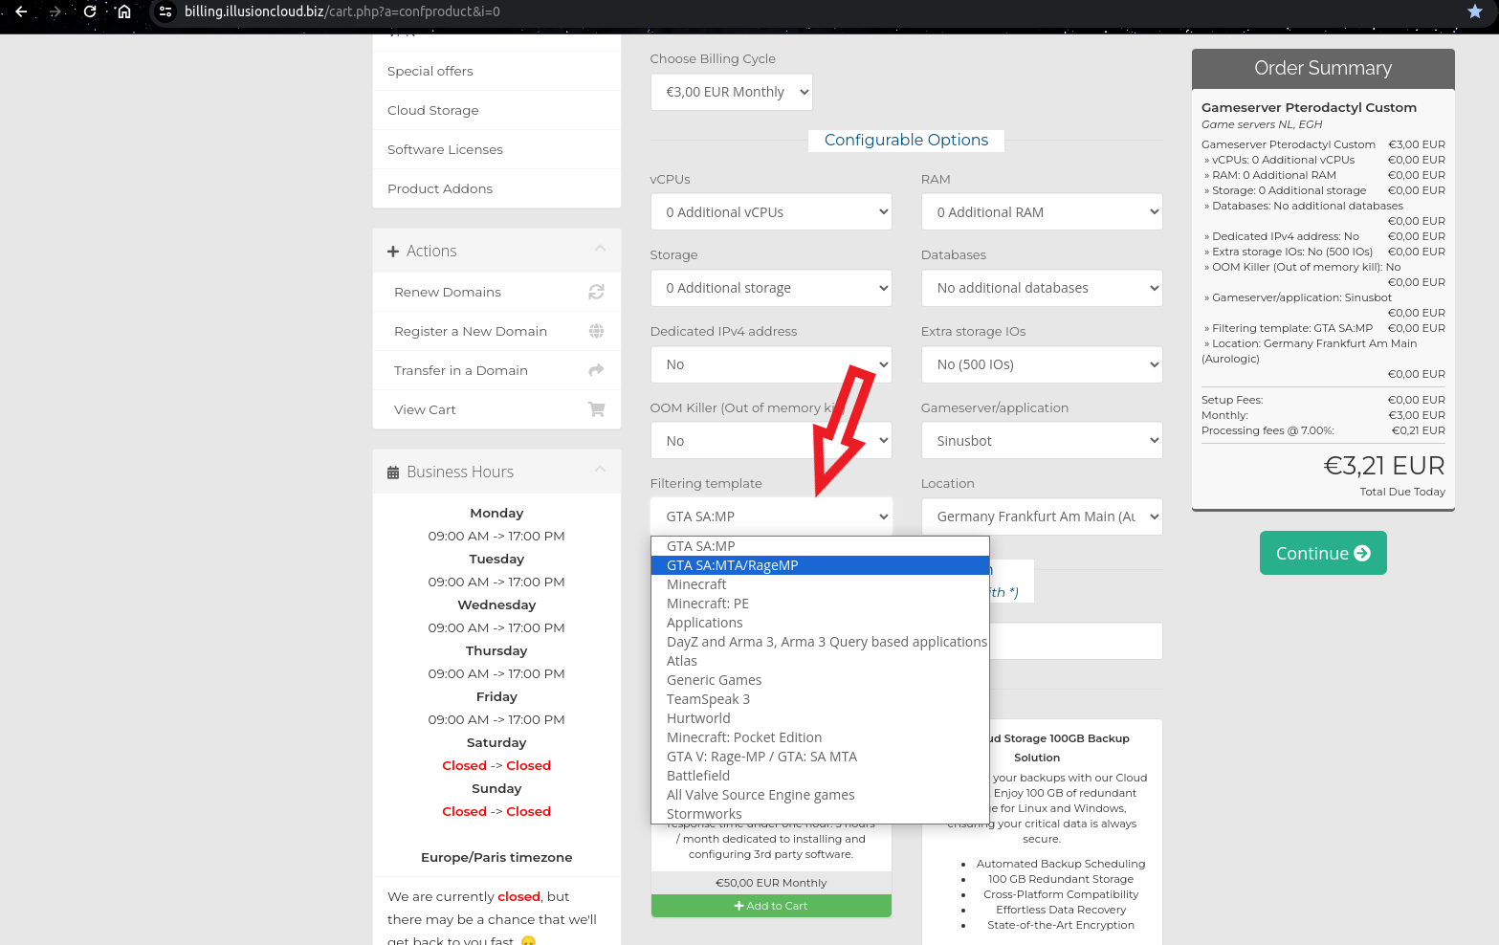Click the €50,00 EUR Monthly price

(x=771, y=883)
